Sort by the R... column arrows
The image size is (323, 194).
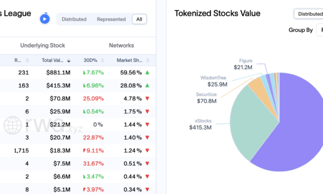27,60
